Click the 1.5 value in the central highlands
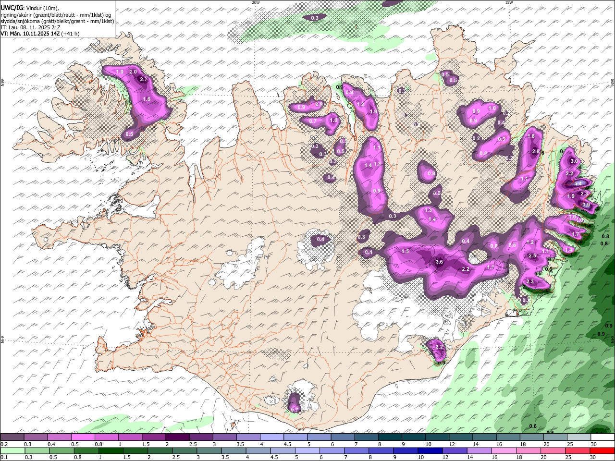Screen dimensions: 615x461 (405, 252)
